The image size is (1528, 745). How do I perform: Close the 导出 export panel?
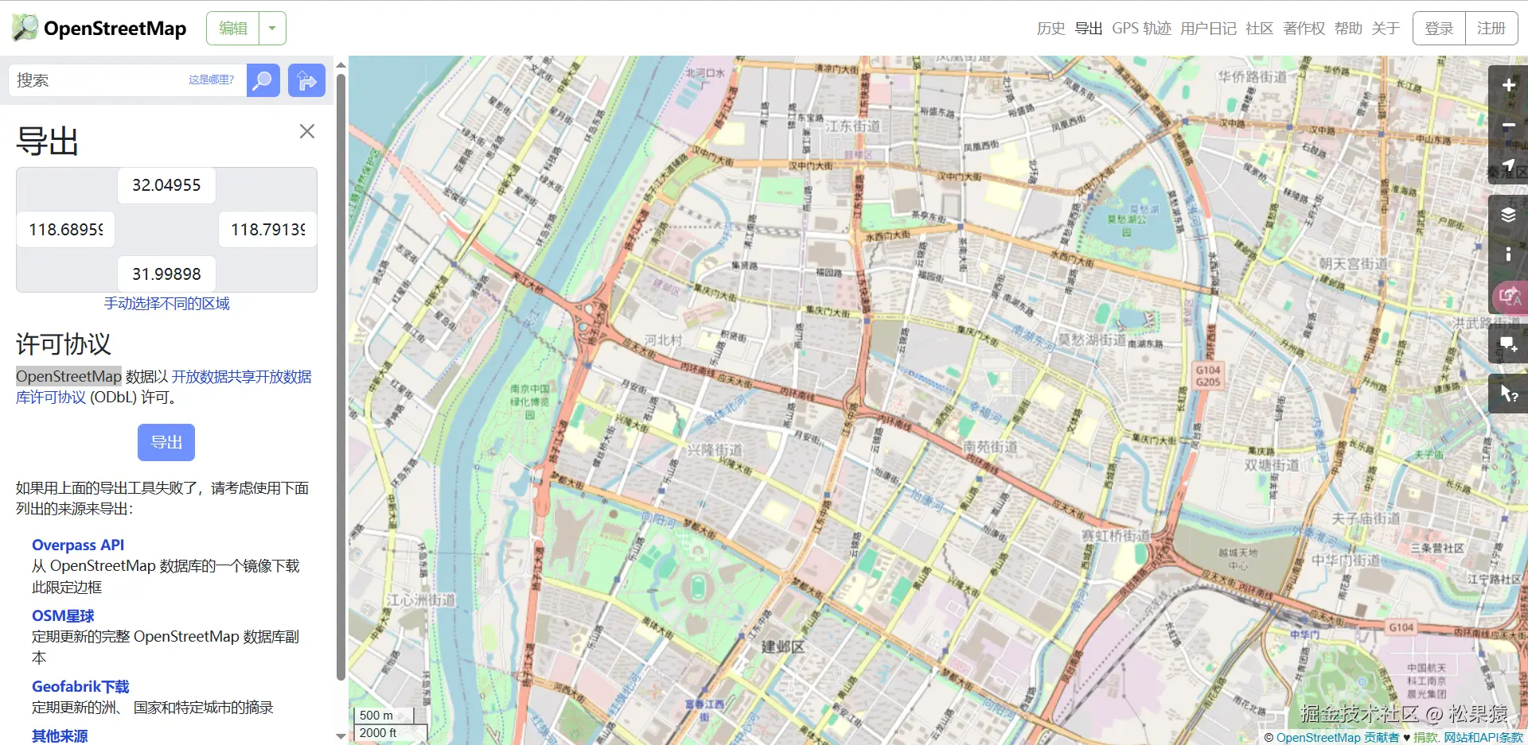pyautogui.click(x=307, y=131)
